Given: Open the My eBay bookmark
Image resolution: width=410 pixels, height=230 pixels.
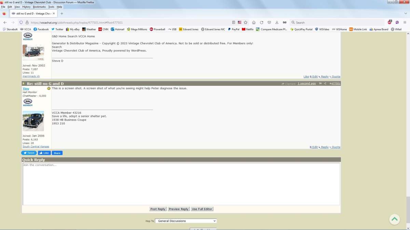Looking at the screenshot, I should pos(73,29).
